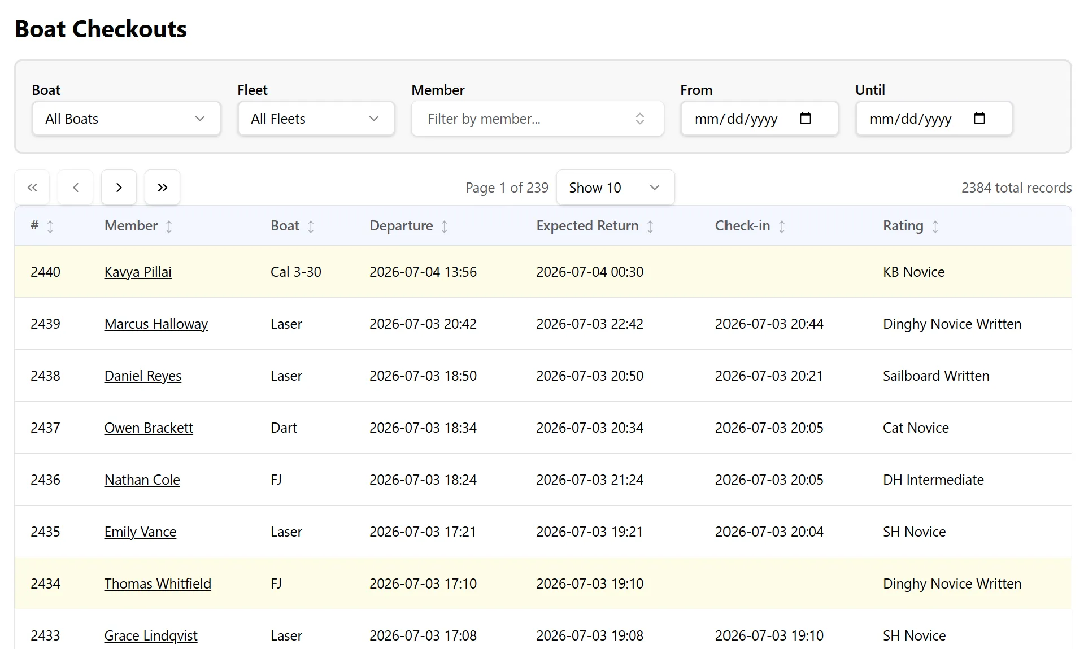Viewport: 1084px width, 649px height.
Task: Select the KB Novice rating cell
Action: 913,272
